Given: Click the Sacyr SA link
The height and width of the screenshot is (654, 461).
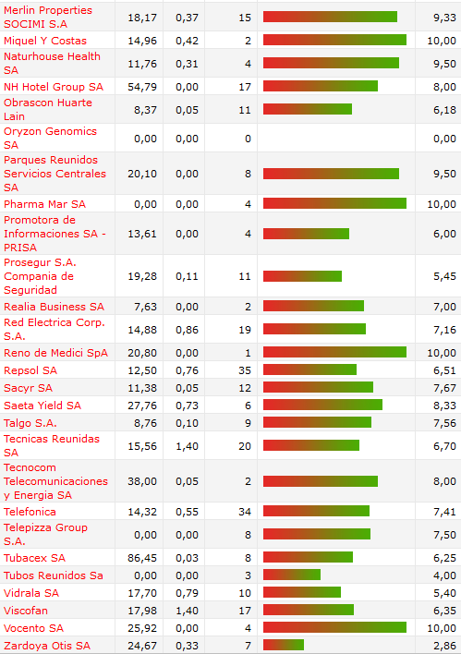Looking at the screenshot, I should point(28,388).
